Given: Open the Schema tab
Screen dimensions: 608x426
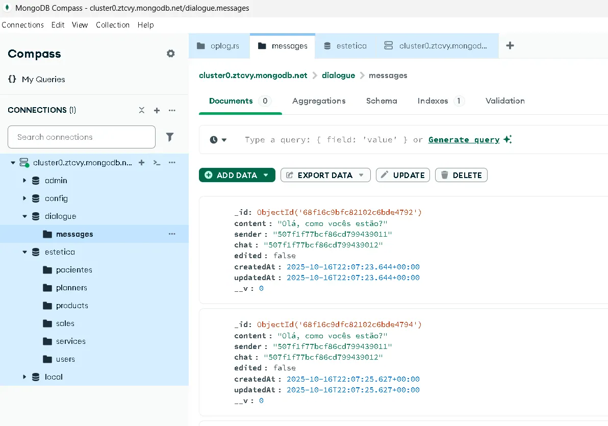Looking at the screenshot, I should (x=382, y=101).
